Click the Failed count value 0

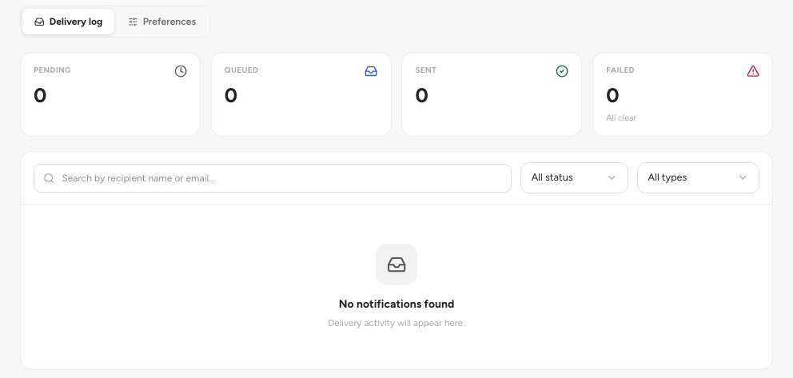click(x=612, y=95)
